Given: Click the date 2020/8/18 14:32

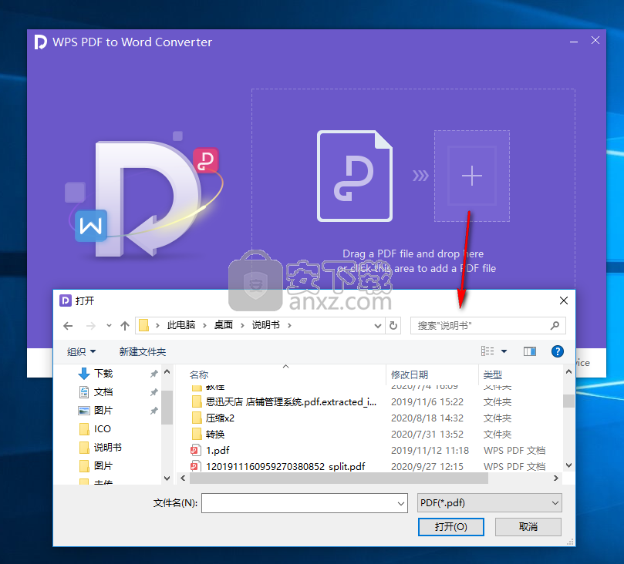Looking at the screenshot, I should pyautogui.click(x=427, y=418).
